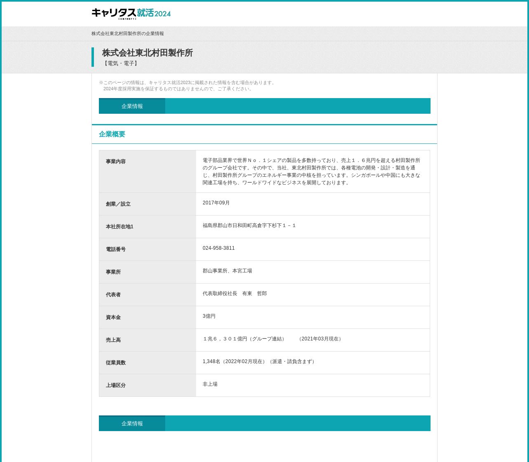The height and width of the screenshot is (462, 529).
Task: Click the capital value 3億円
Action: (209, 316)
